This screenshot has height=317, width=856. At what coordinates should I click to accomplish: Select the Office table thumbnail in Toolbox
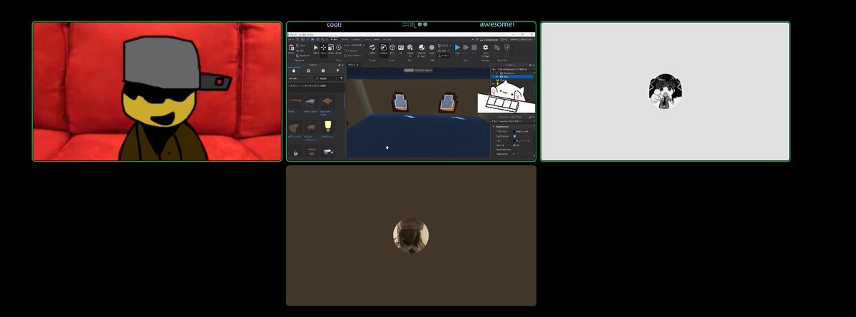[295, 128]
